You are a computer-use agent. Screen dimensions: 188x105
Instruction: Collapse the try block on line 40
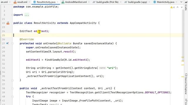12,97
